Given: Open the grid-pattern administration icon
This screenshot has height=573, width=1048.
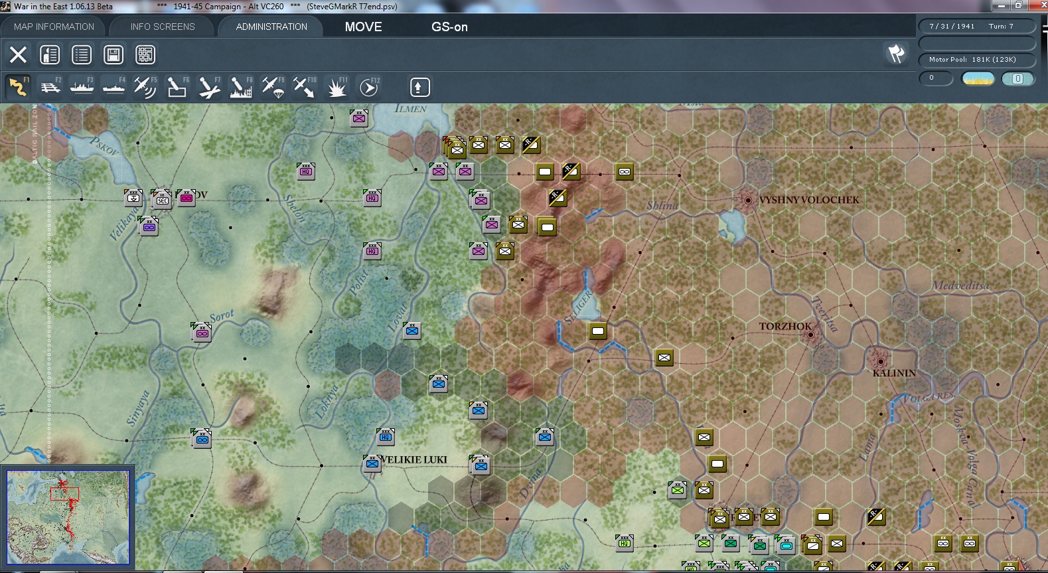Looking at the screenshot, I should pos(145,54).
